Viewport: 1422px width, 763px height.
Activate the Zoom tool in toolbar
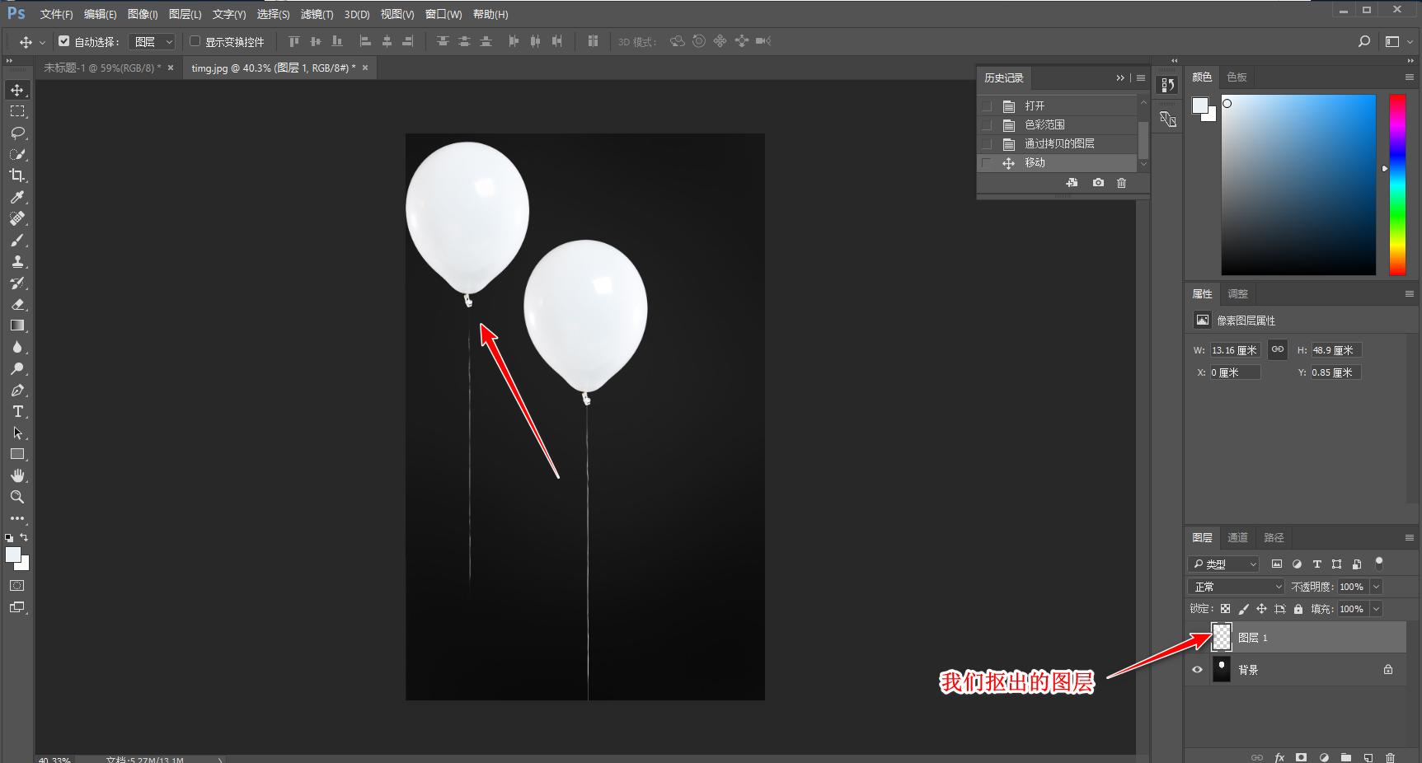pyautogui.click(x=17, y=497)
